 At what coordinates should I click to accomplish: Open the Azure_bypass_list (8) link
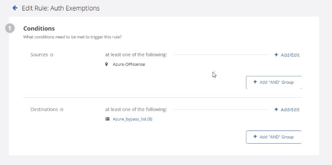click(x=132, y=119)
